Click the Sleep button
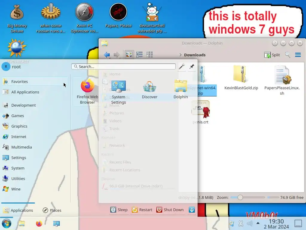Image resolution: width=306 pixels, height=230 pixels. tap(119, 210)
